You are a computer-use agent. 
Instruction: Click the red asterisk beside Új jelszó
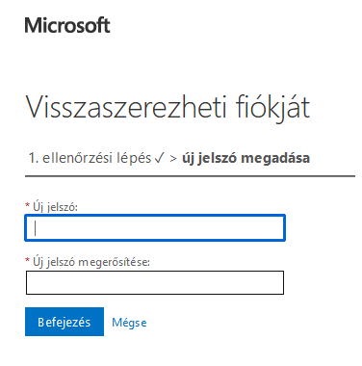[x=27, y=204]
